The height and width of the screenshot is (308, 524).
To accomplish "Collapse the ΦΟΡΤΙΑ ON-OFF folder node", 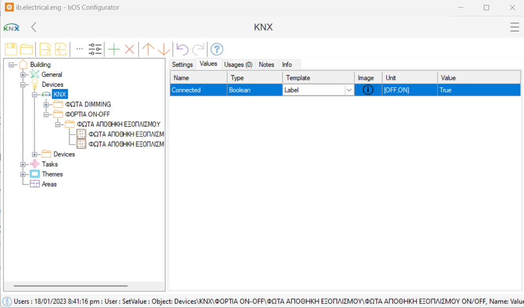I will (x=46, y=115).
